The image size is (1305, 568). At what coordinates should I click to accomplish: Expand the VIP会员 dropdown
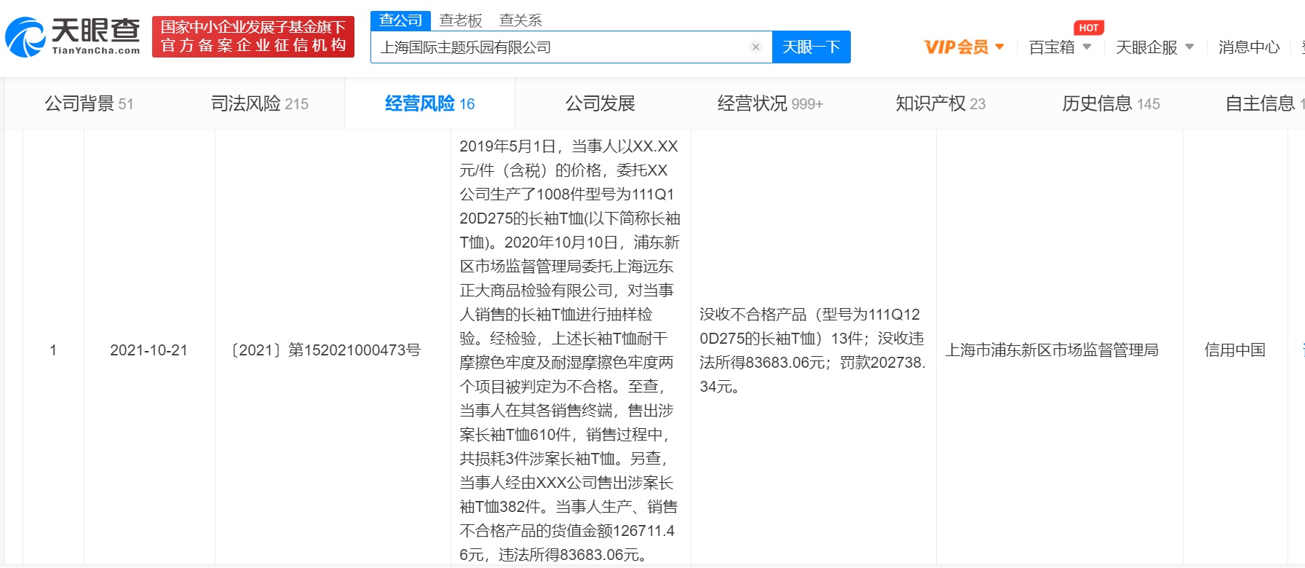[x=964, y=47]
